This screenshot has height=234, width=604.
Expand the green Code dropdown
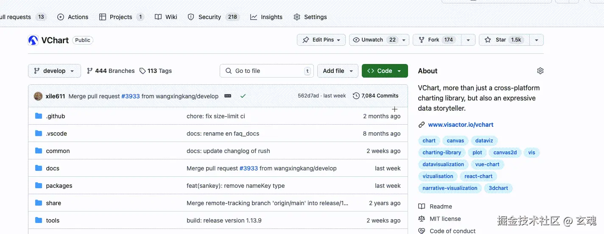(x=385, y=71)
